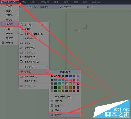Open the paste options dropdown arrow
Image resolution: width=131 pixels, height=119 pixels.
79,30
